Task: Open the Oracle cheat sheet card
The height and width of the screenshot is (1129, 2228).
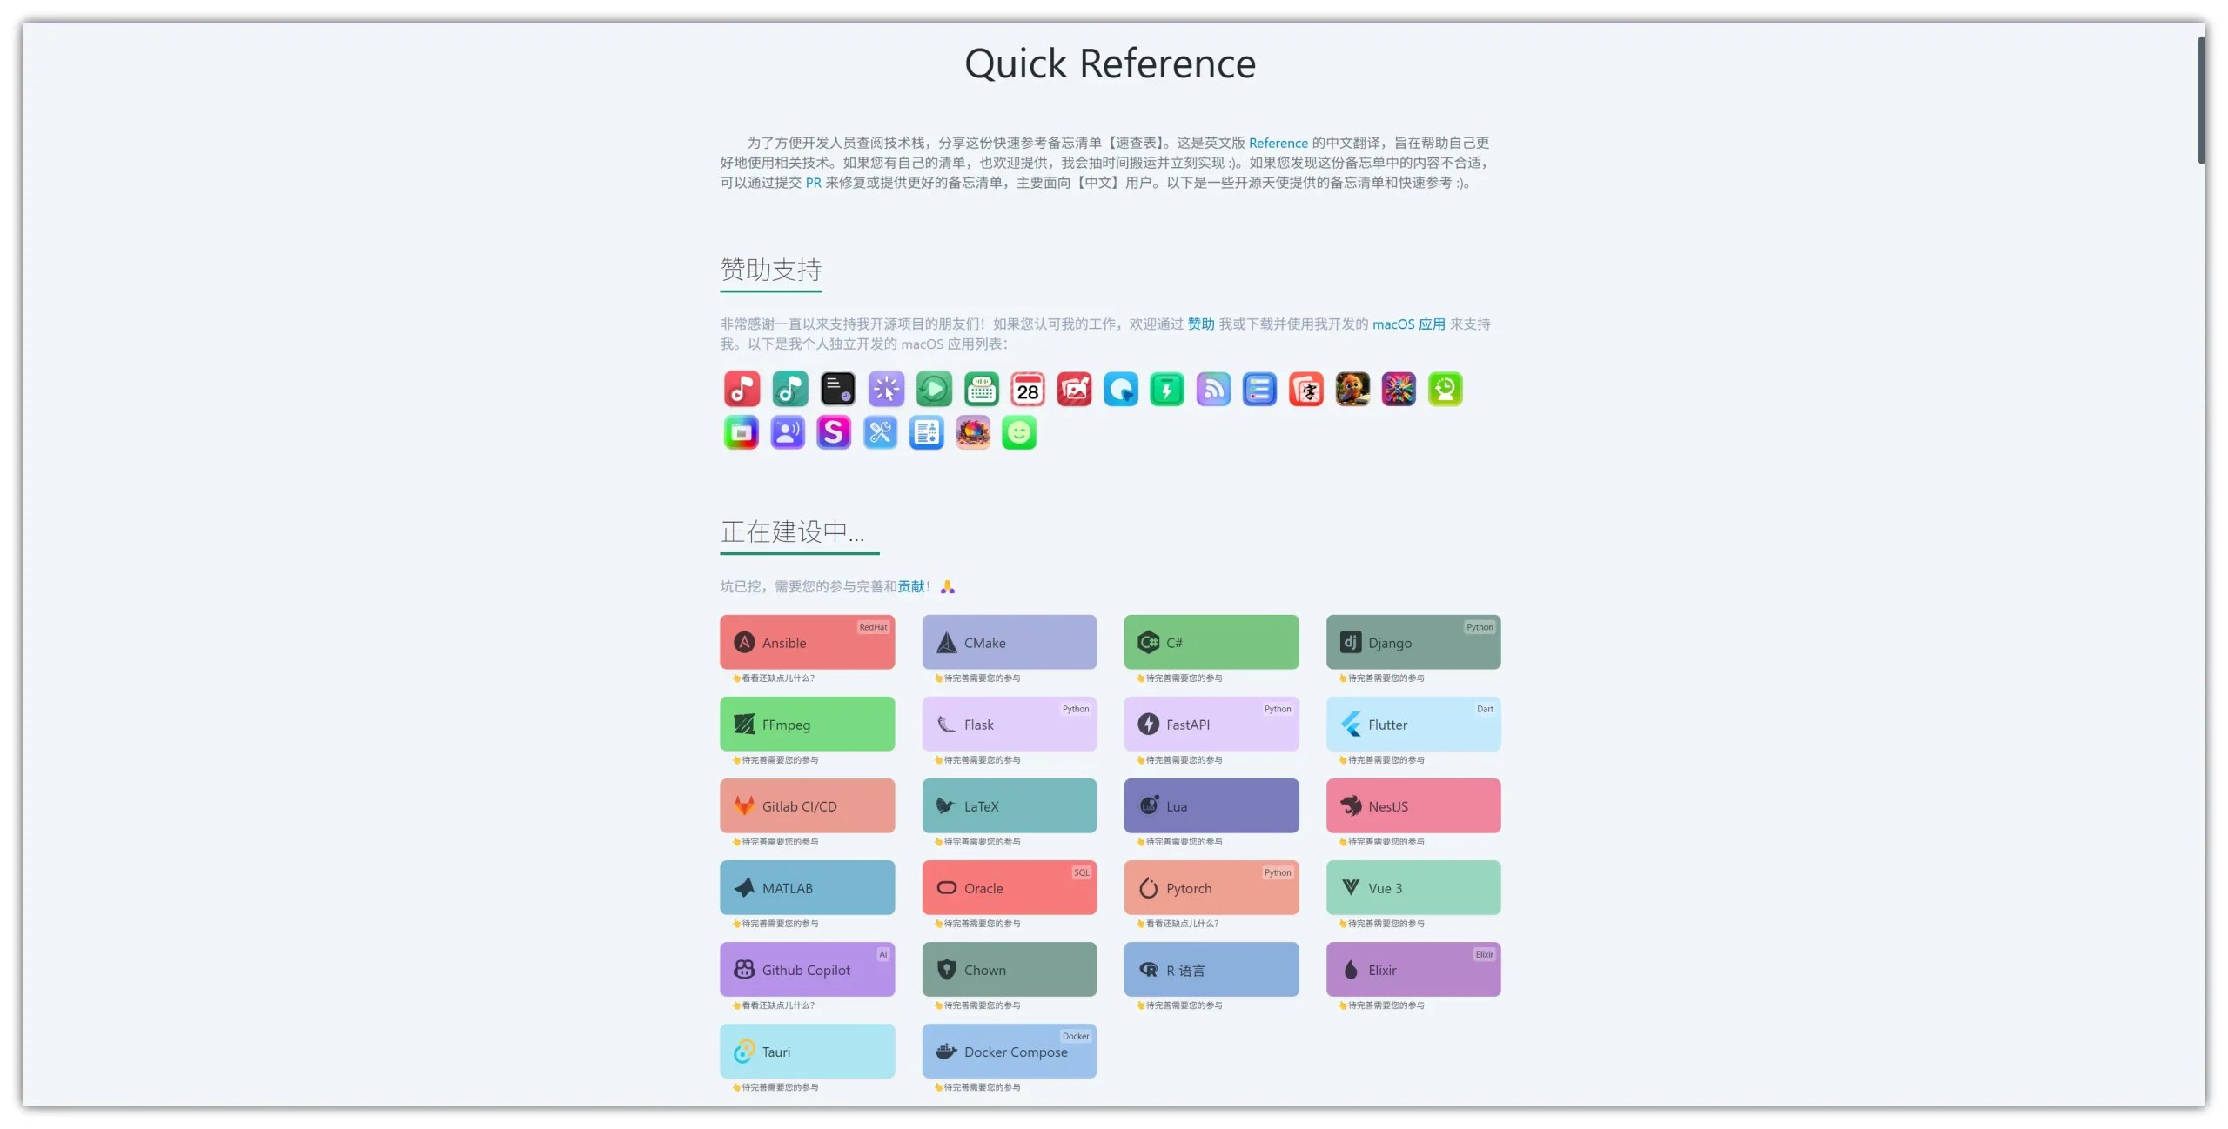Action: 1009,887
